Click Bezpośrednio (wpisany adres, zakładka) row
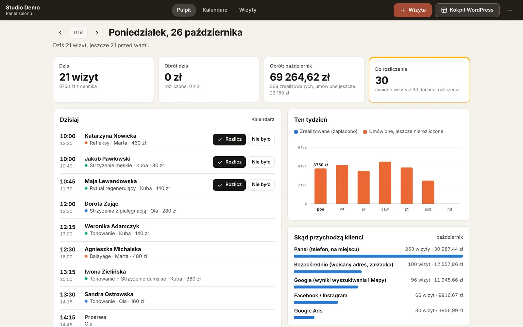The height and width of the screenshot is (327, 523). 379,267
